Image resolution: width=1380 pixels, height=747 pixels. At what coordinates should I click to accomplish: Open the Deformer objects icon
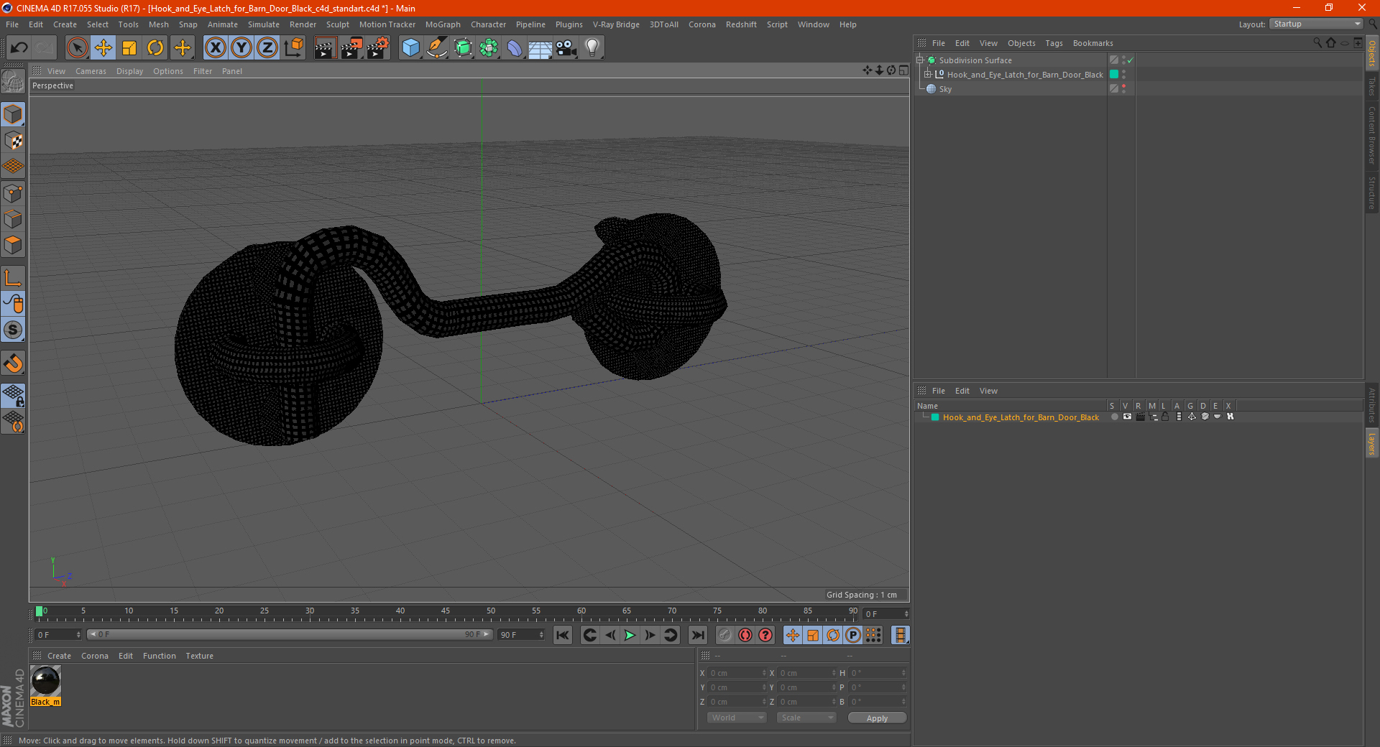coord(515,48)
